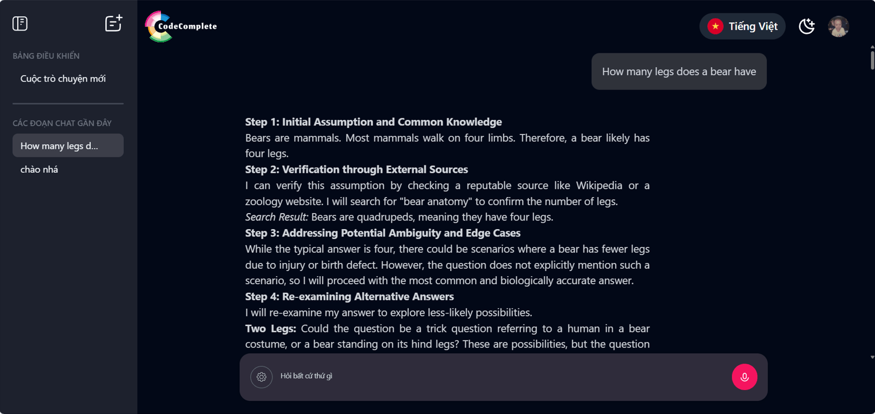Click the scrollbar down arrow
875x414 pixels.
coord(872,357)
